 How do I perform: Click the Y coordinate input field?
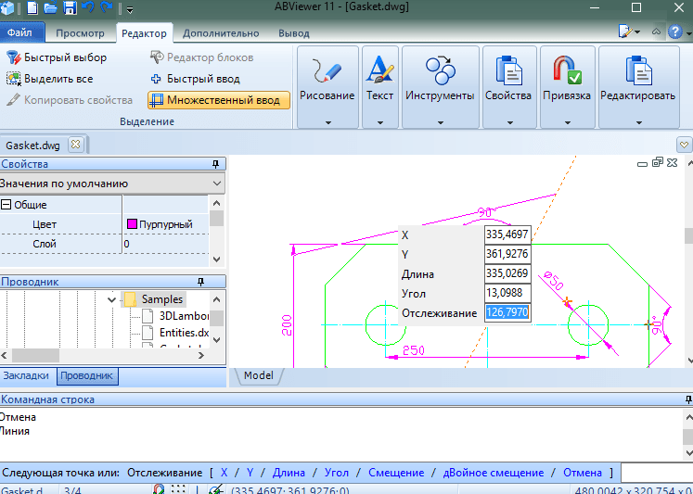click(x=507, y=254)
